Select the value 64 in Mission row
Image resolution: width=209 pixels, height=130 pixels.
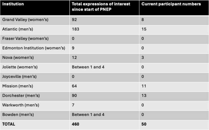[x=74, y=86]
